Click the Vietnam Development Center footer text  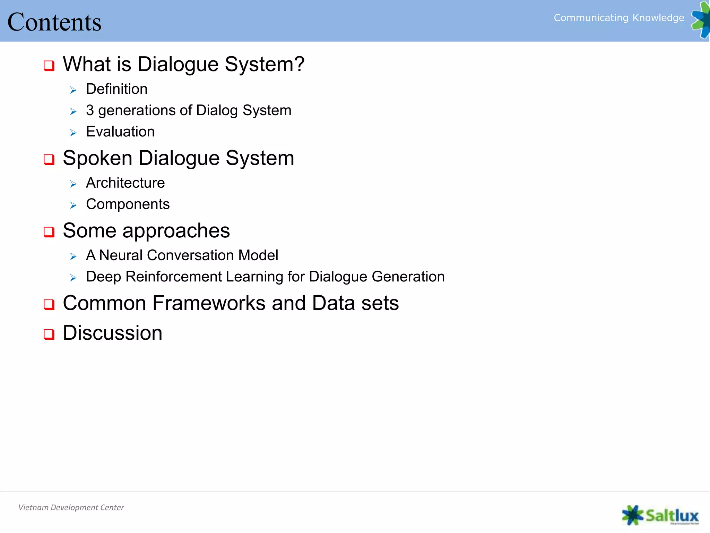[71, 507]
